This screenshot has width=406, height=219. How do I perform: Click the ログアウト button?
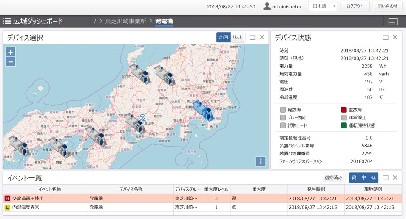(x=355, y=6)
